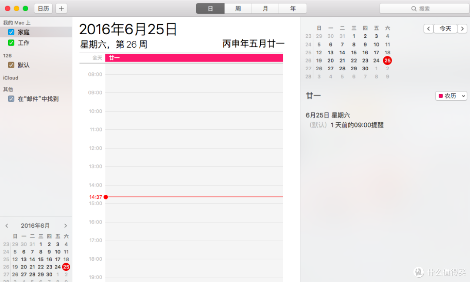Select highlighted 25 in top-right mini calendar
Screen dimensions: 470x282
(387, 60)
